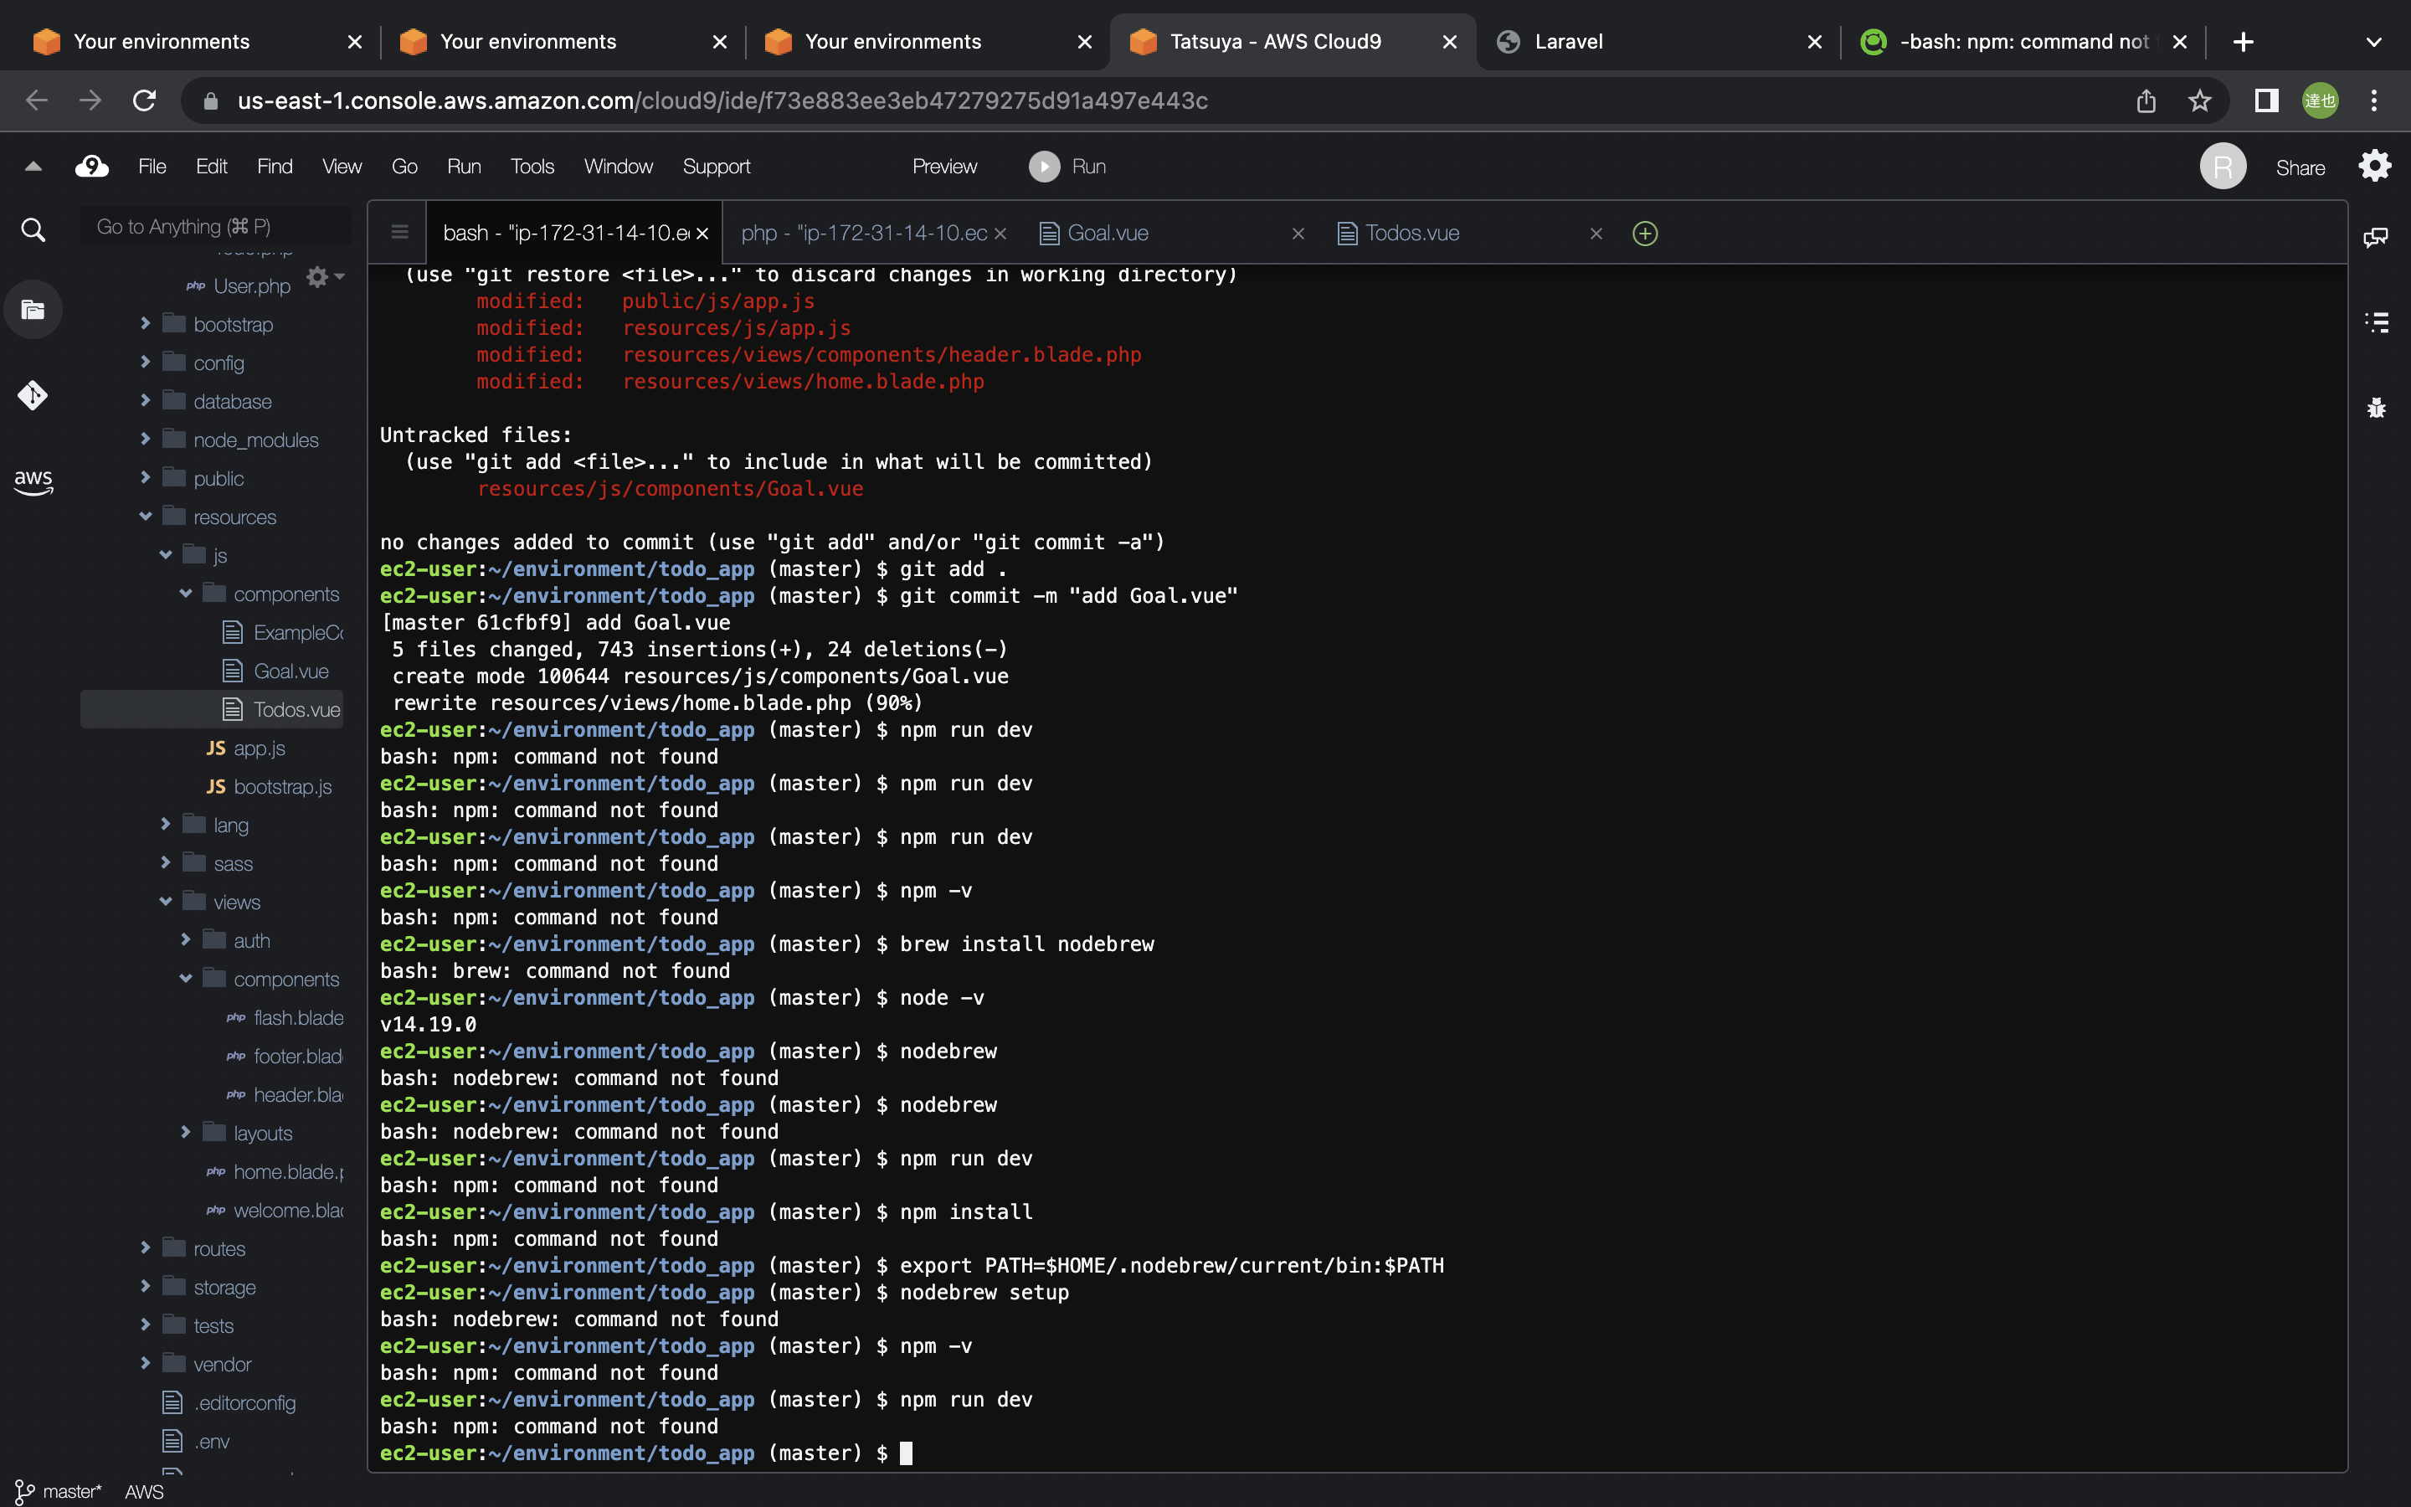The width and height of the screenshot is (2411, 1507).
Task: Bookmark this page with star icon
Action: pos(2200,100)
